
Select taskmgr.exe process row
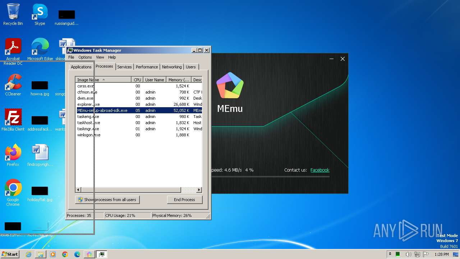pos(139,129)
